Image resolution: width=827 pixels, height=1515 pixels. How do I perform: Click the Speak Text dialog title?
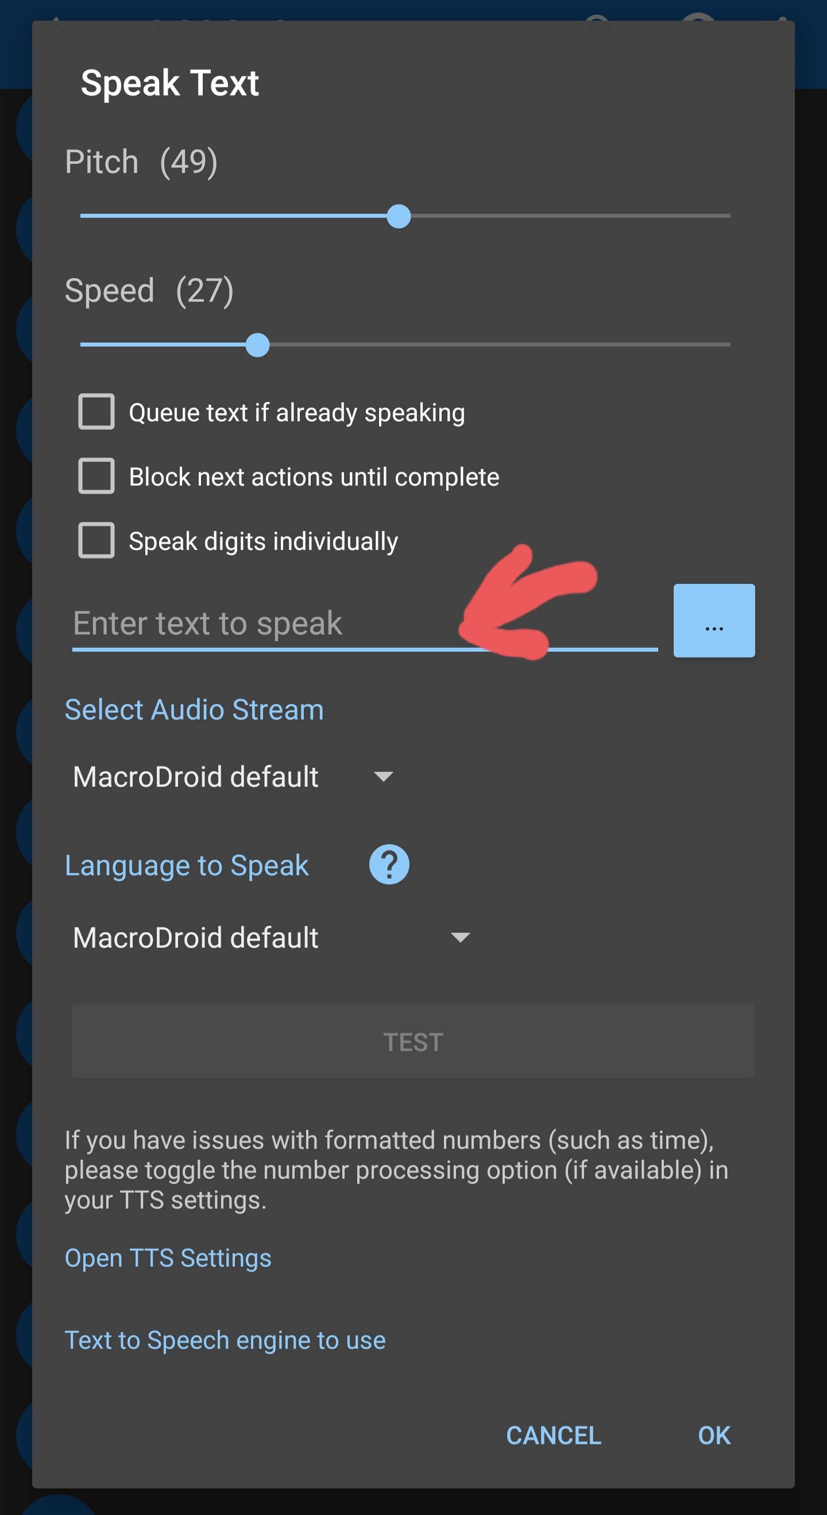[170, 83]
